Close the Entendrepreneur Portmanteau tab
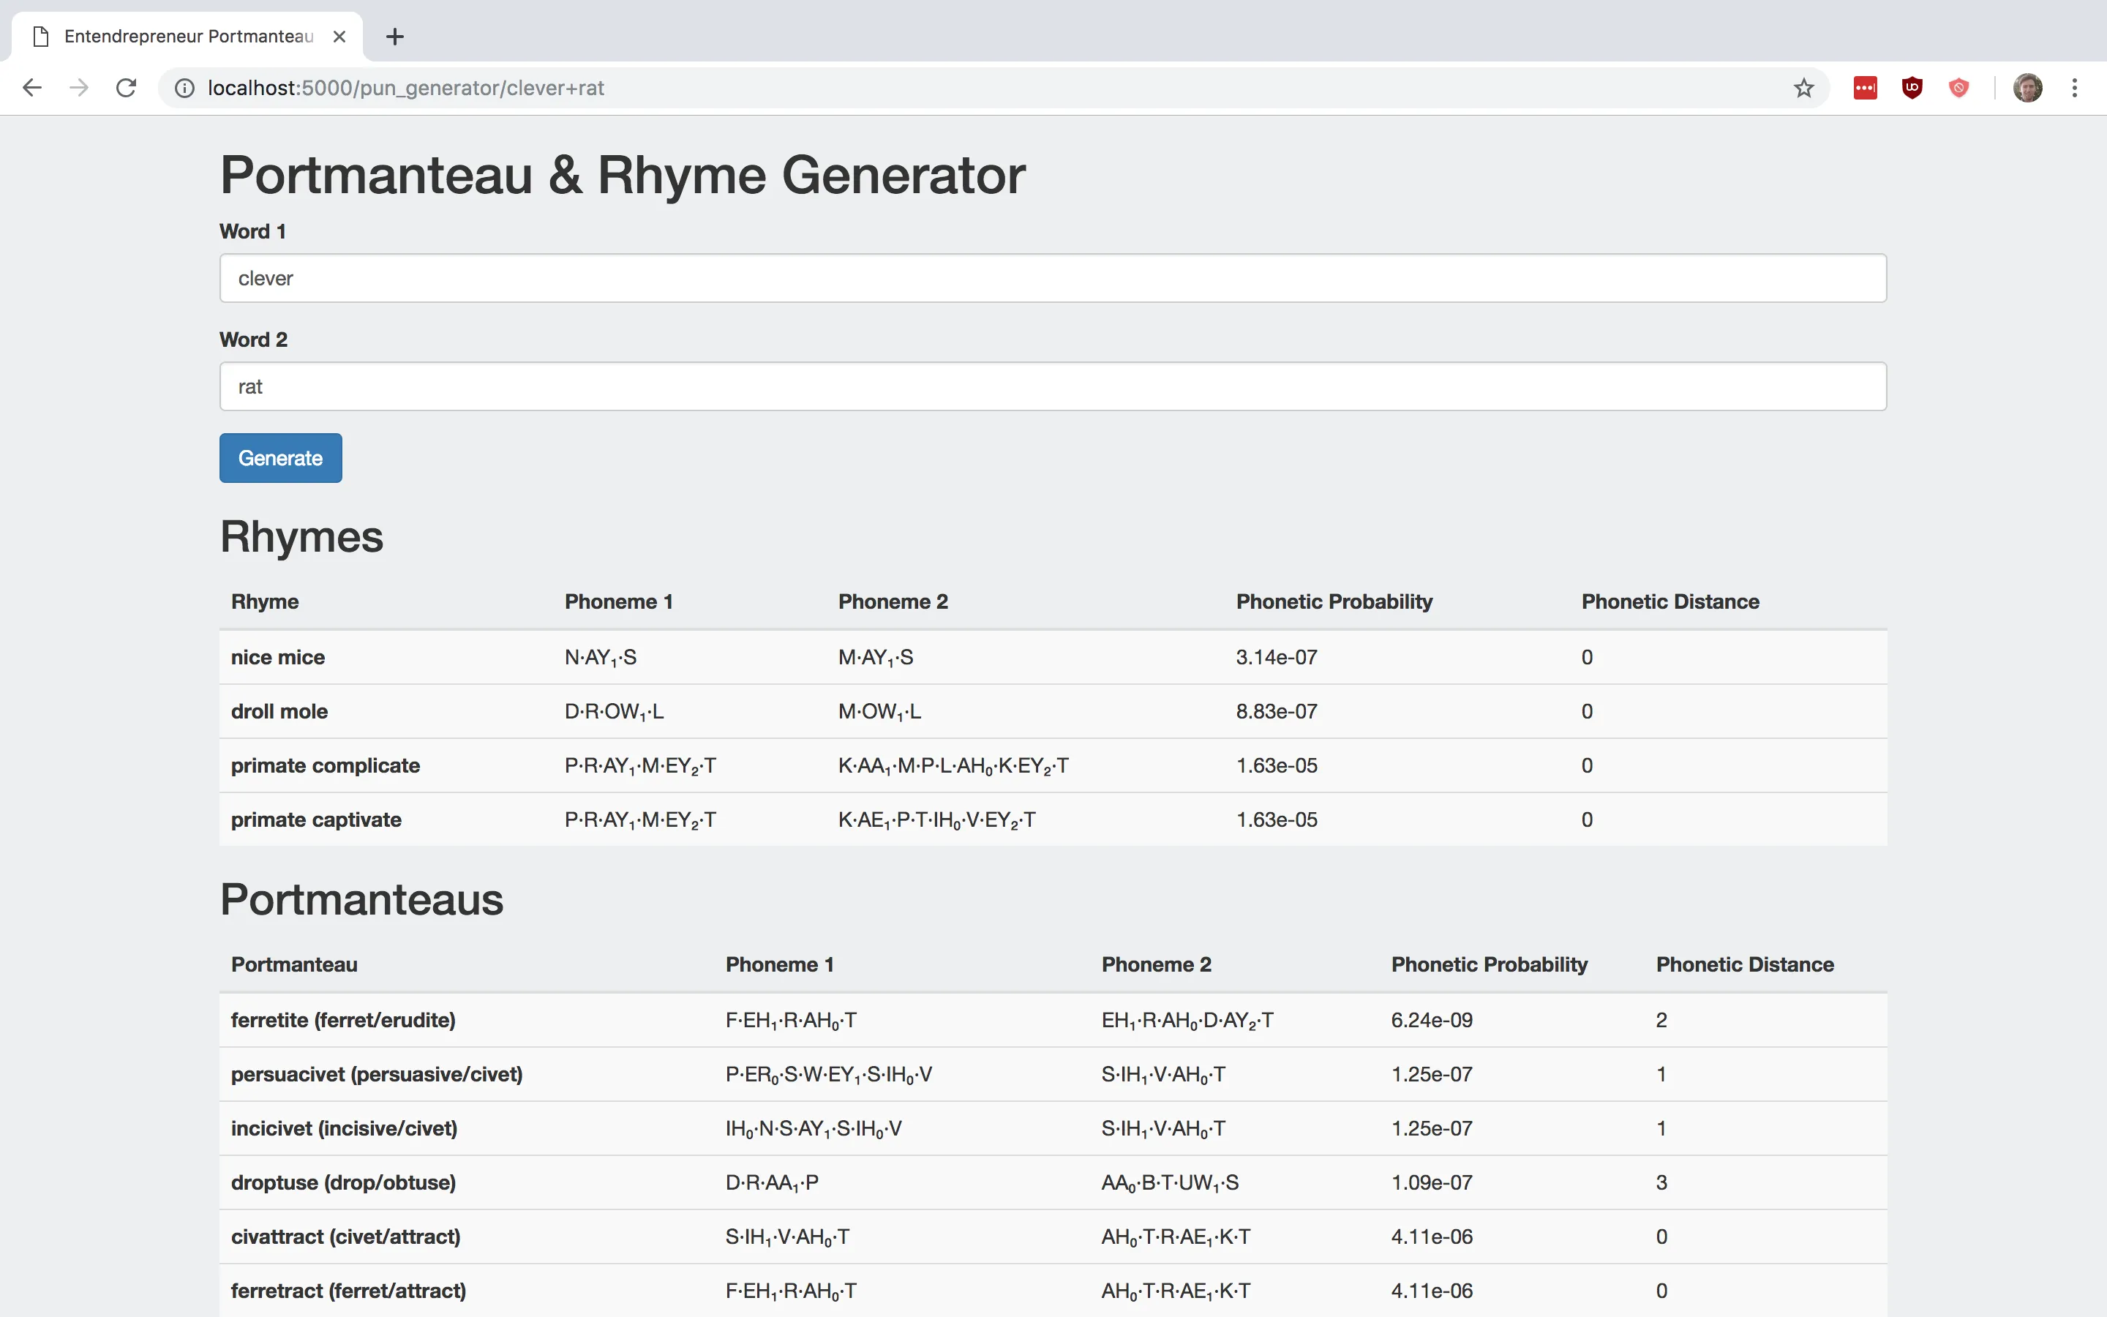Viewport: 2107px width, 1317px height. click(339, 37)
